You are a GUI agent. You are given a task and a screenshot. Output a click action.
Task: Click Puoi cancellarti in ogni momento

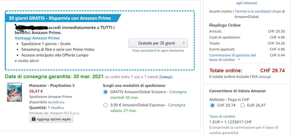point(158,50)
